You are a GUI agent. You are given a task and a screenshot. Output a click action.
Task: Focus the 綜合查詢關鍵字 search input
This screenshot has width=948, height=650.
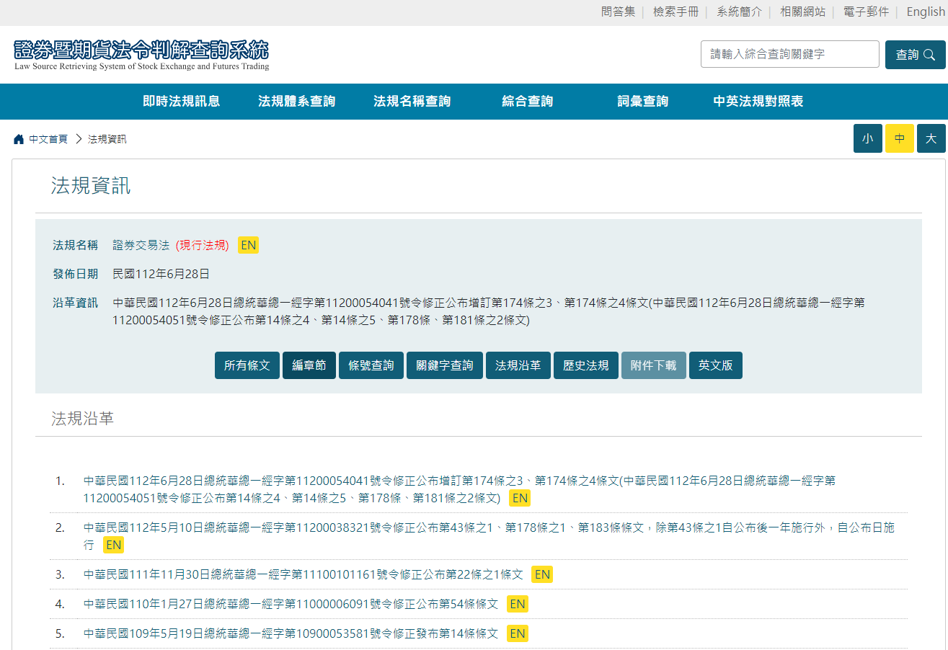click(x=790, y=54)
